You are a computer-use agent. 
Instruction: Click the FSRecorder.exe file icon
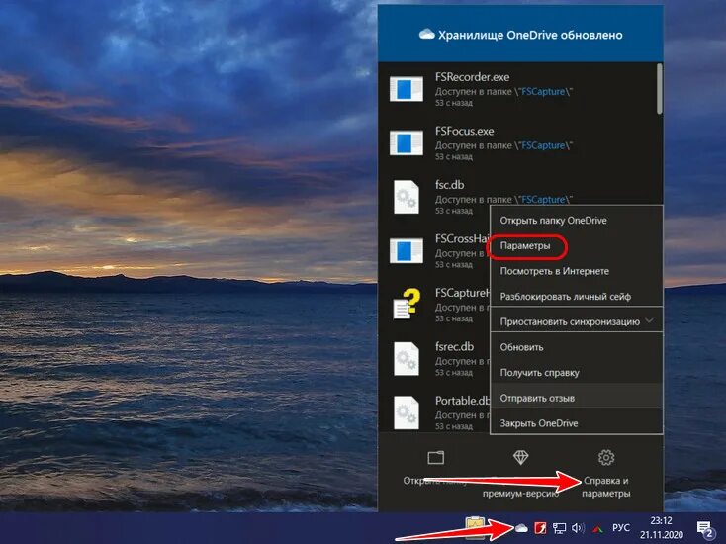[407, 89]
